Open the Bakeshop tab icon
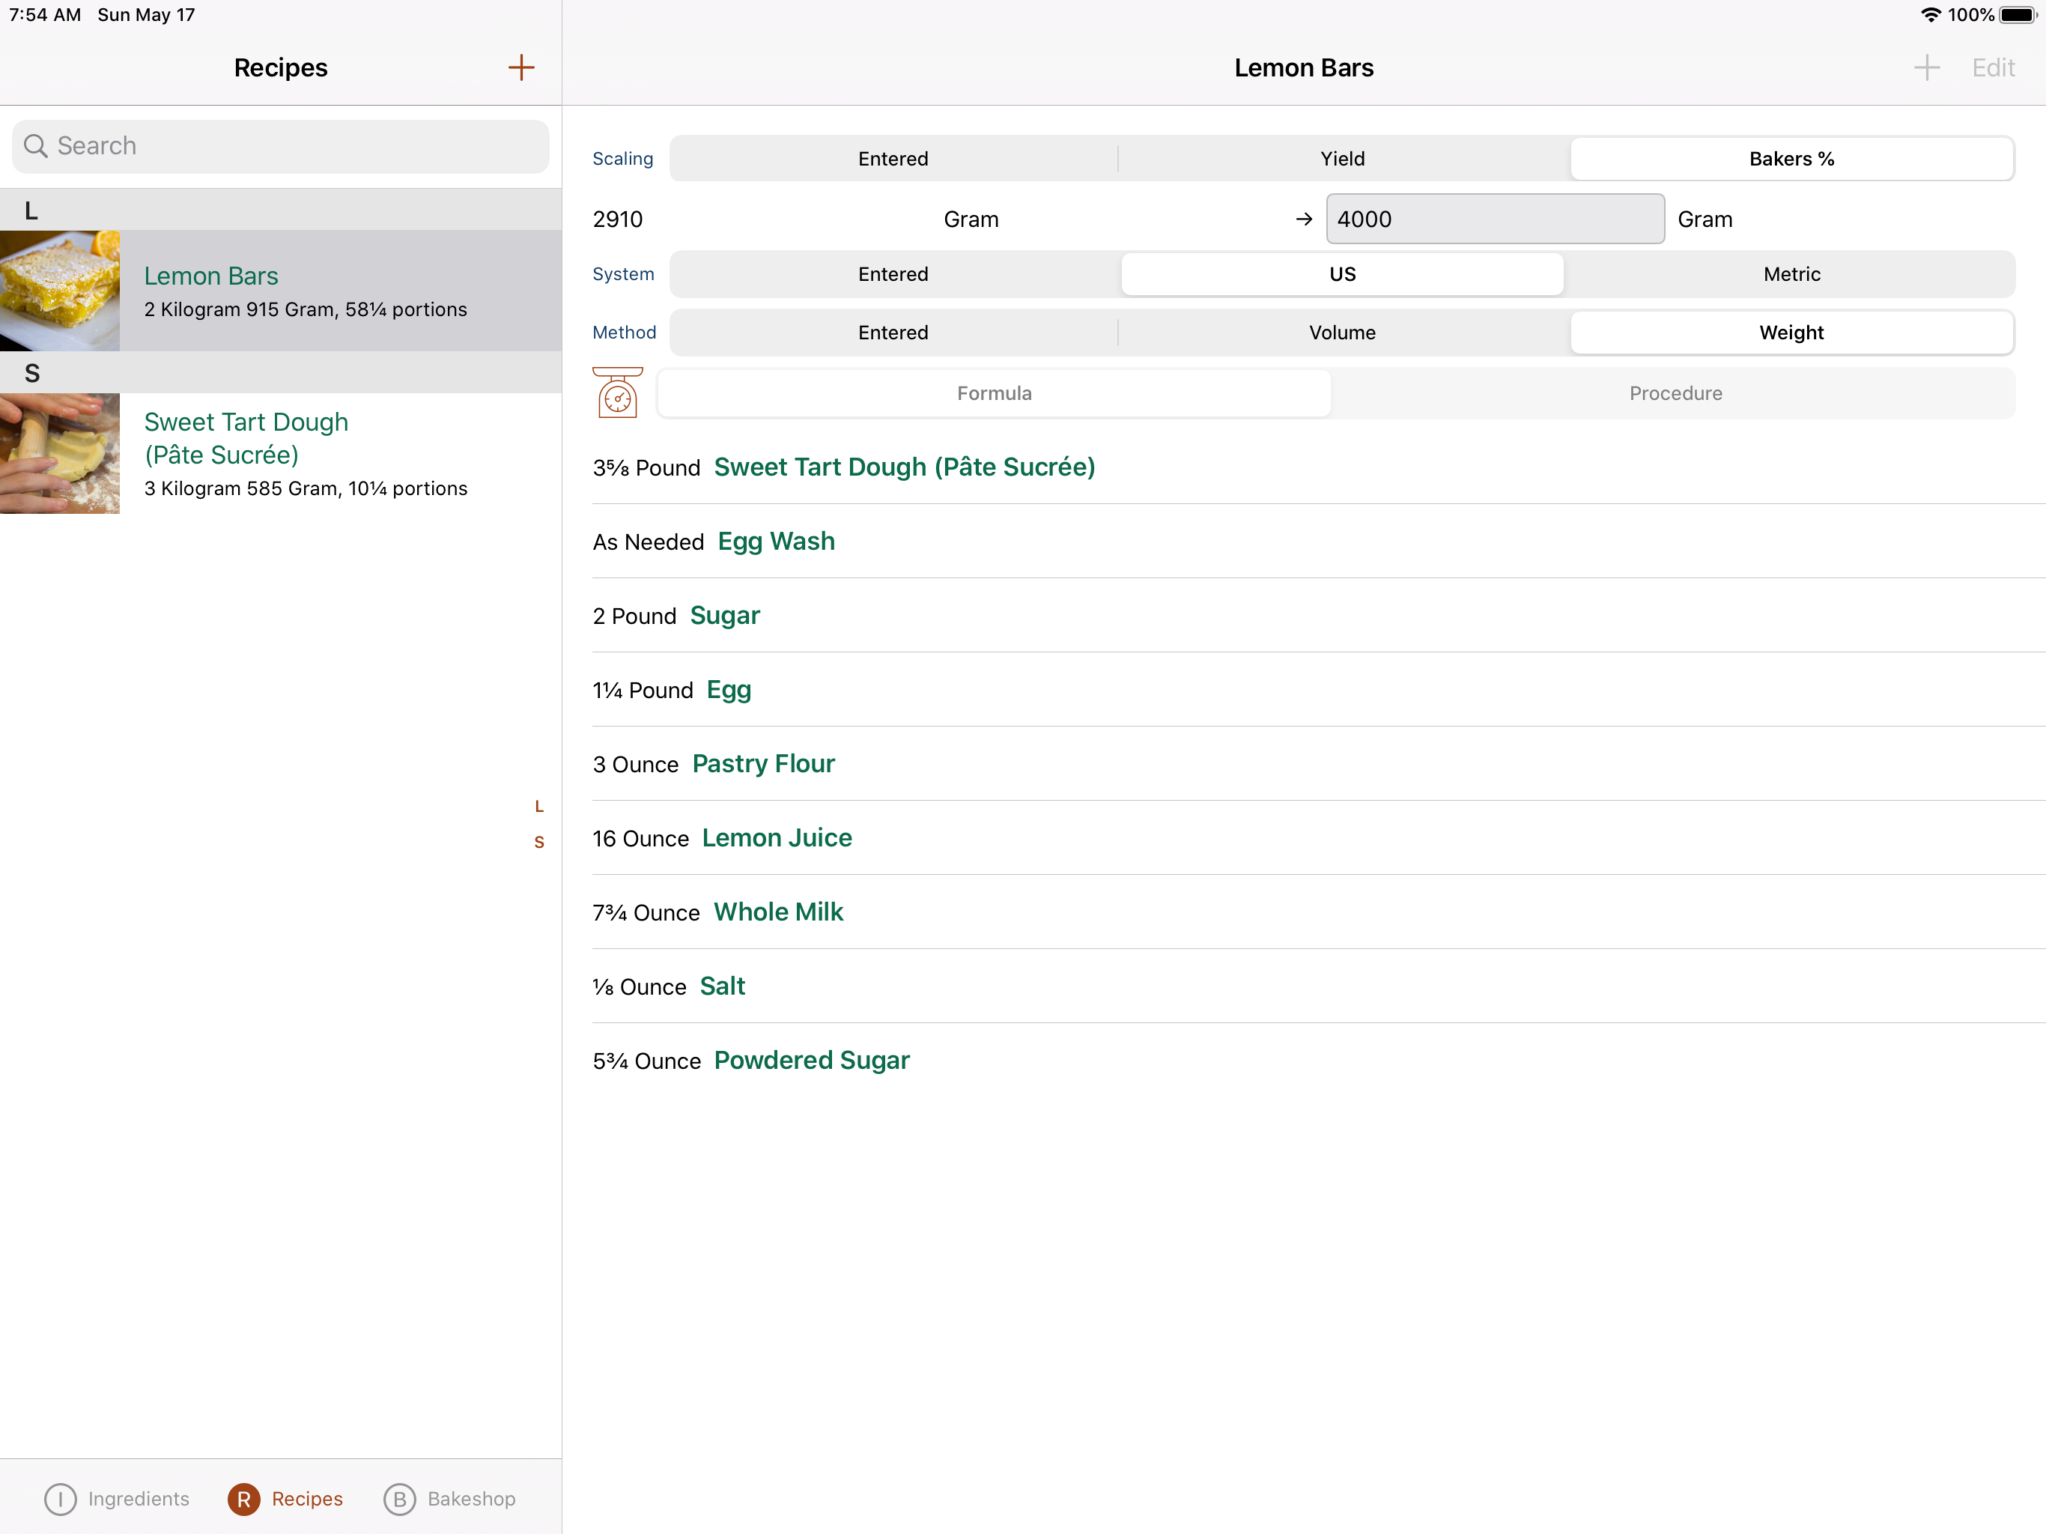 point(400,1498)
